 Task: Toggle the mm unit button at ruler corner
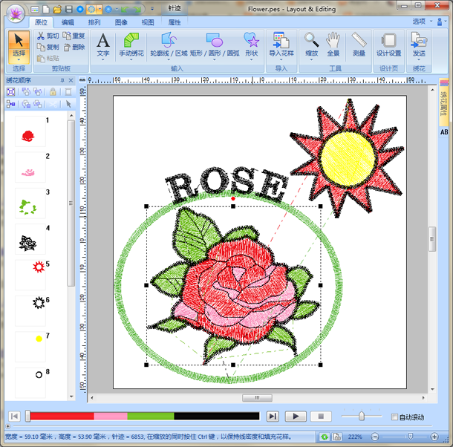click(82, 80)
